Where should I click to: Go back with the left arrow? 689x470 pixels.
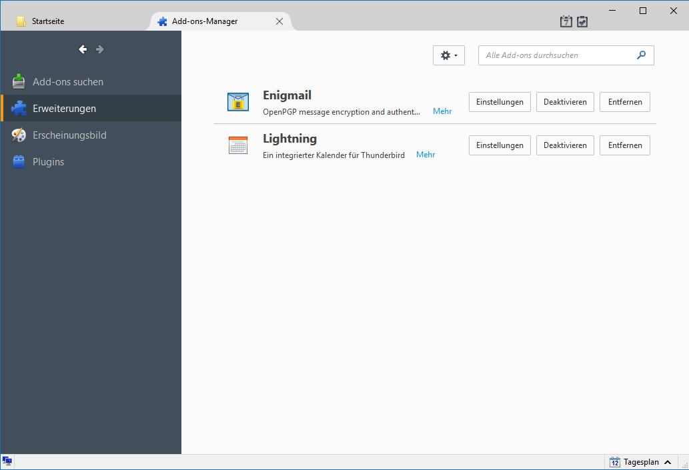tap(83, 49)
